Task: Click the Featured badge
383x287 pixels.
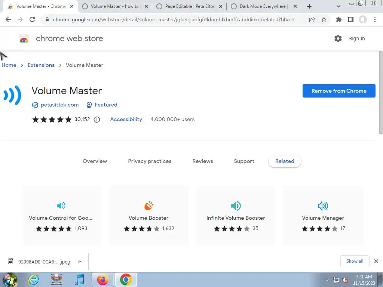Action: (102, 105)
